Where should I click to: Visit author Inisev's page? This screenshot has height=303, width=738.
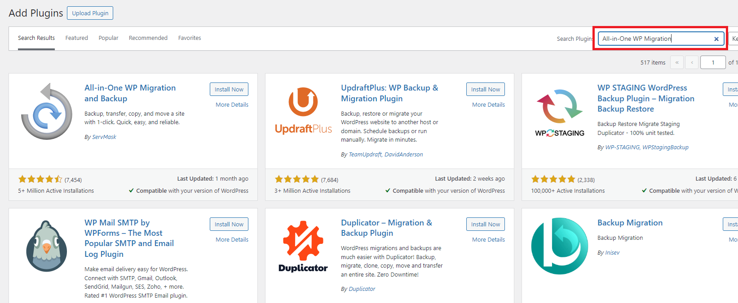click(612, 253)
